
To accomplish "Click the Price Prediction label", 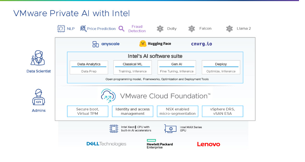I will (101, 29).
